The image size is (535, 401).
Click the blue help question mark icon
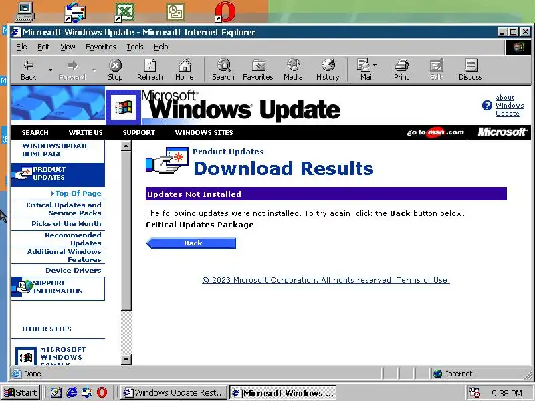(487, 106)
